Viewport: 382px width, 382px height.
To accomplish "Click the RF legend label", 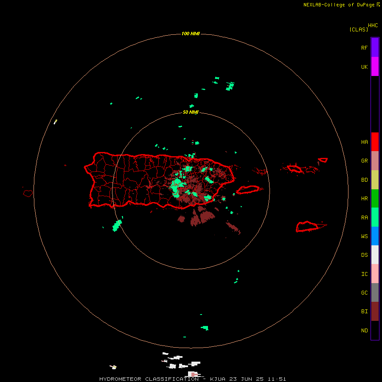I will pyautogui.click(x=364, y=48).
